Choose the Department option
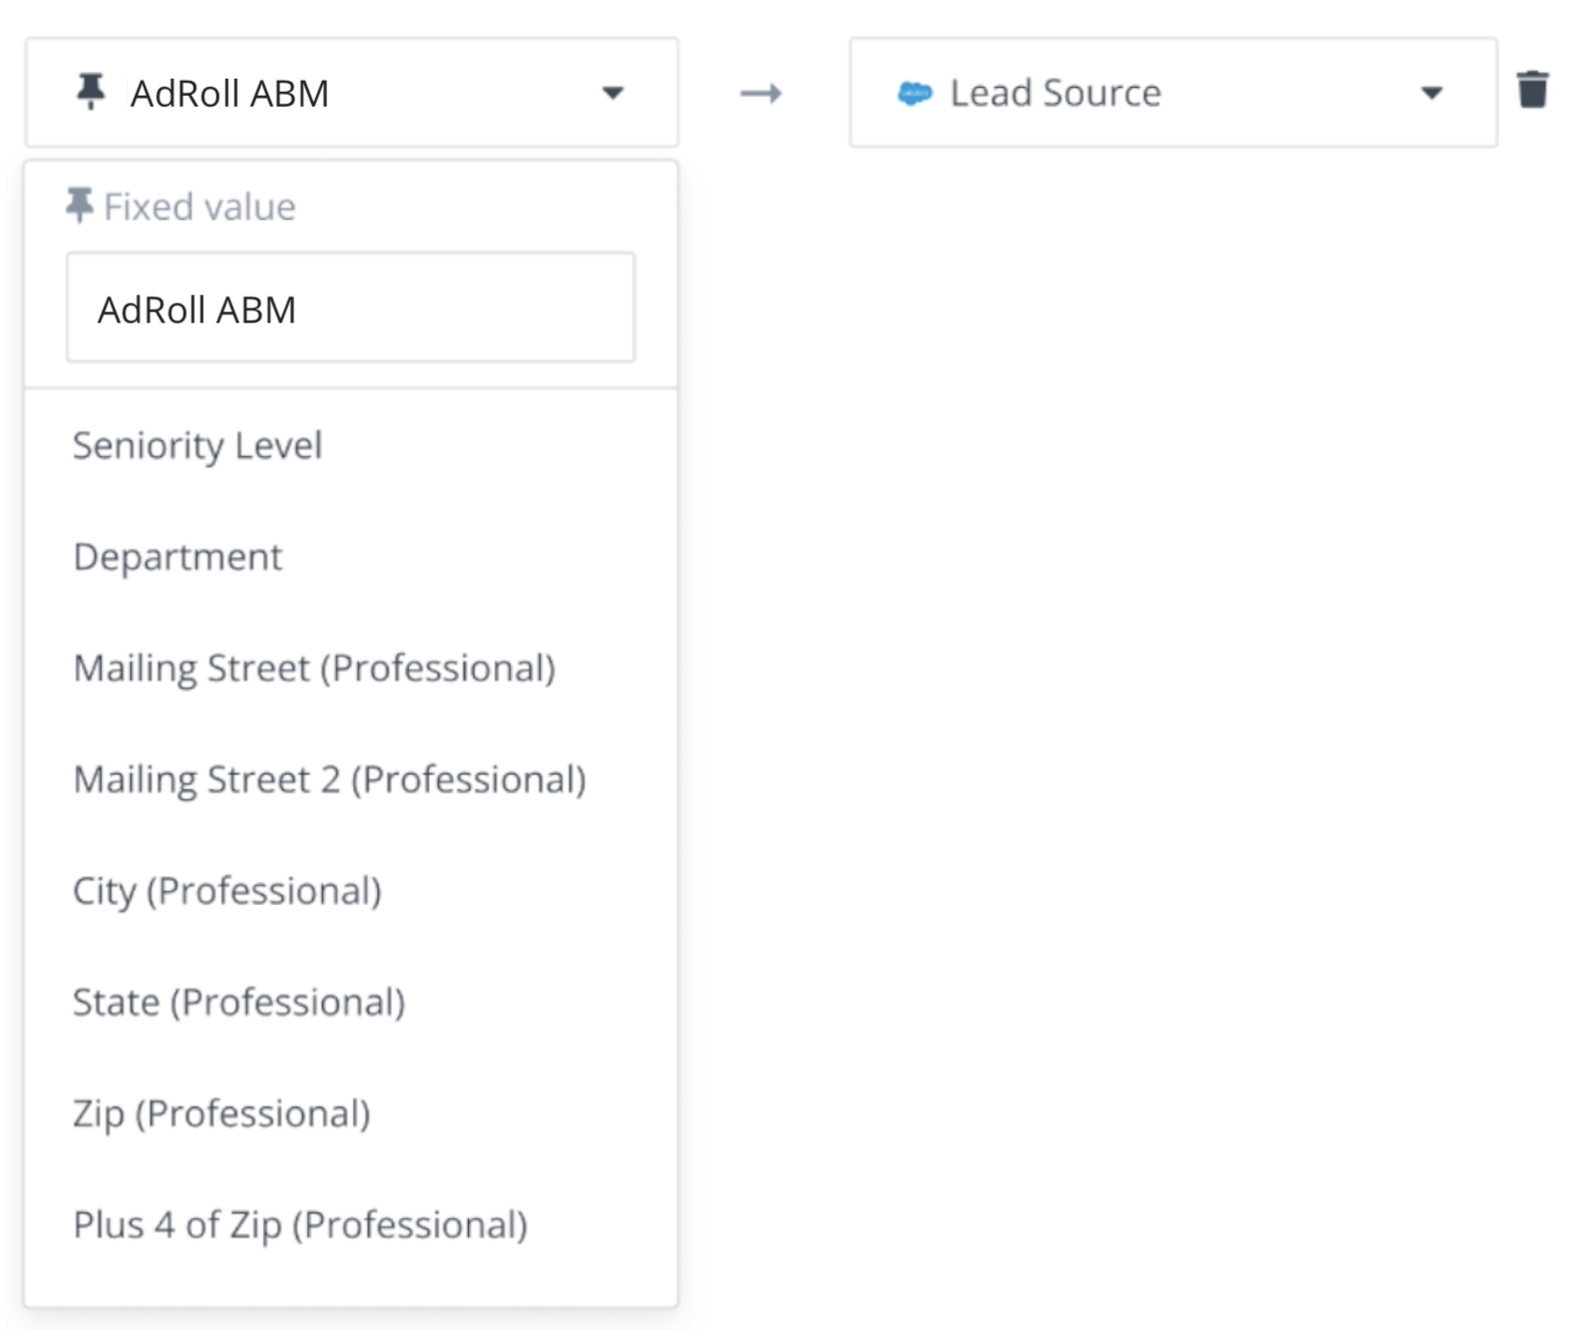Screen dimensions: 1596x1330 [178, 557]
